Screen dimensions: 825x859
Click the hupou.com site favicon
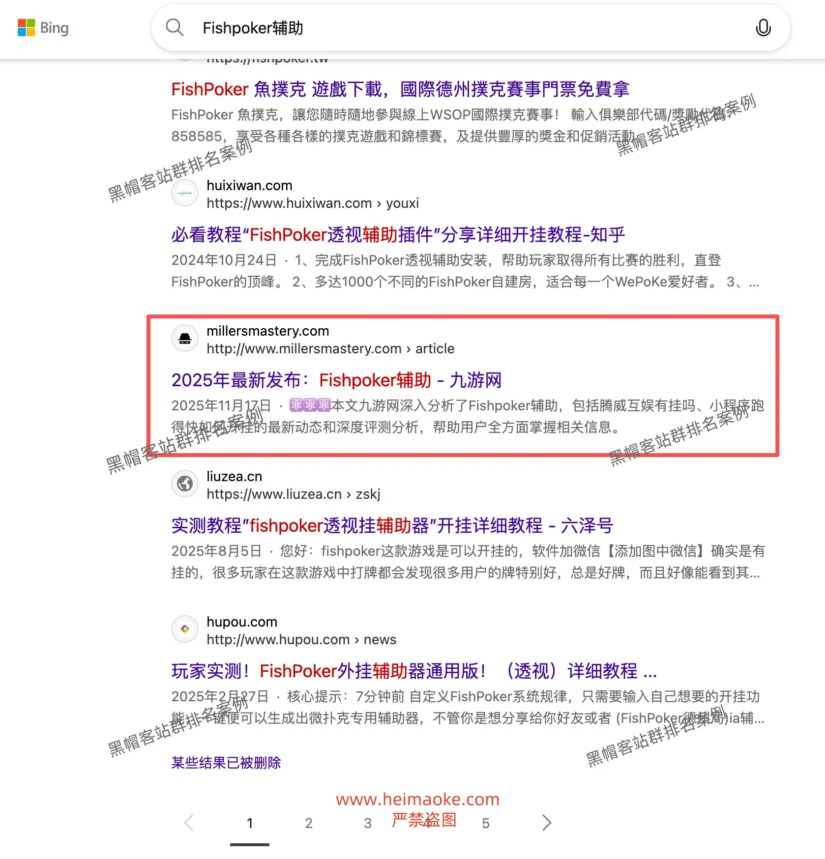point(185,630)
